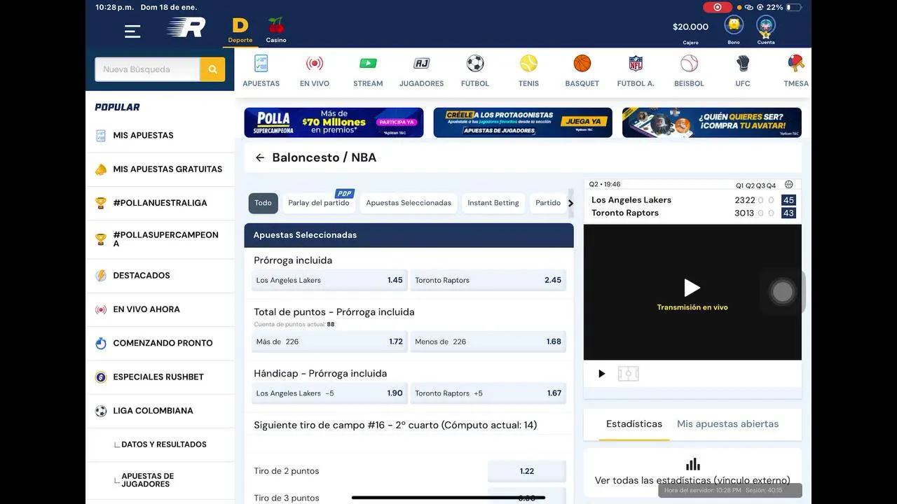The width and height of the screenshot is (897, 504).
Task: Open the Jugadores category
Action: [x=421, y=71]
